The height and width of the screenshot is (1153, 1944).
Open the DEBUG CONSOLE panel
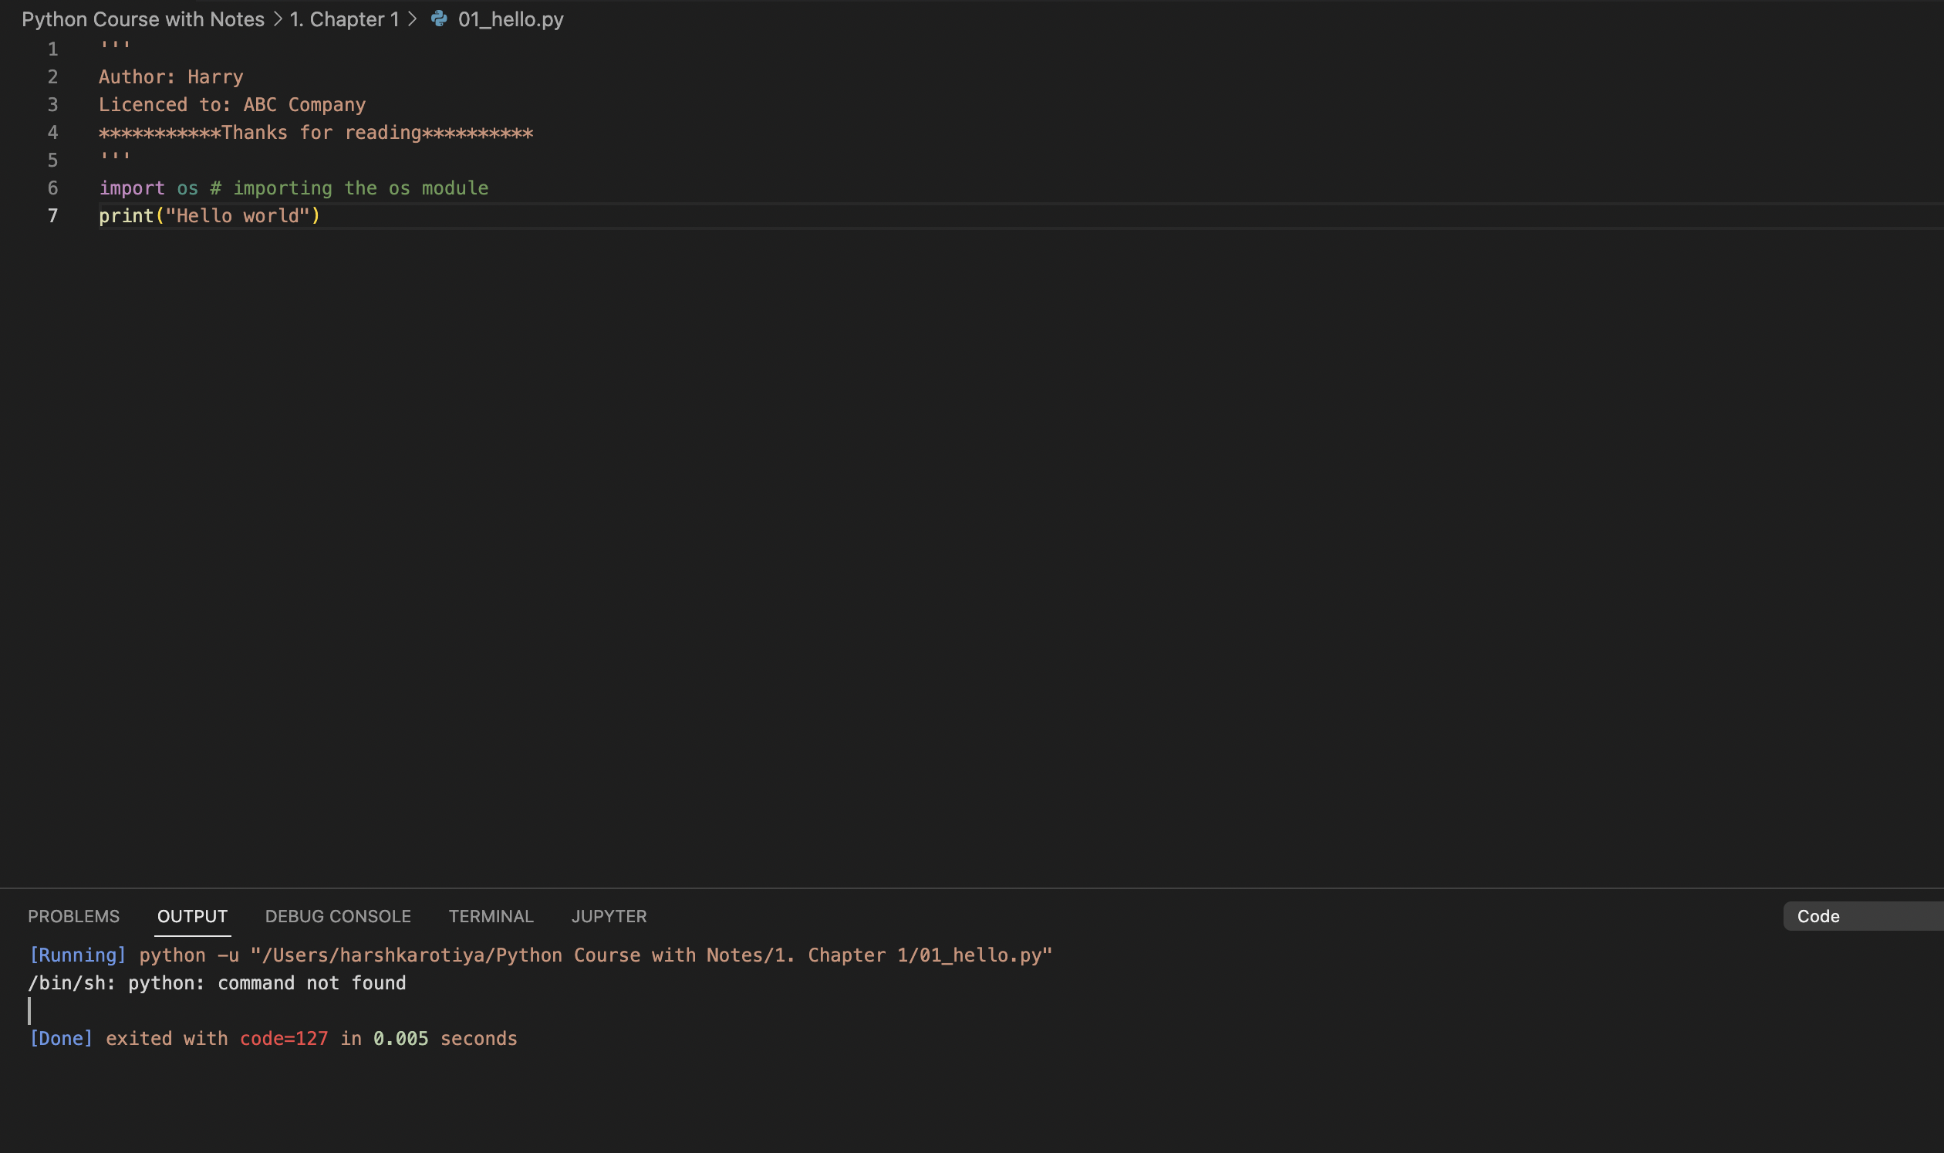tap(337, 916)
